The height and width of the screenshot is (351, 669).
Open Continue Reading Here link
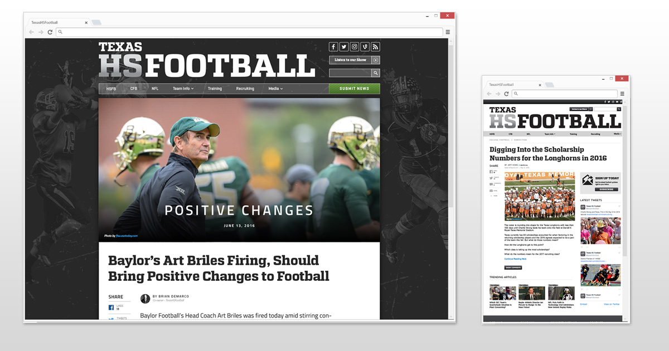pyautogui.click(x=515, y=259)
